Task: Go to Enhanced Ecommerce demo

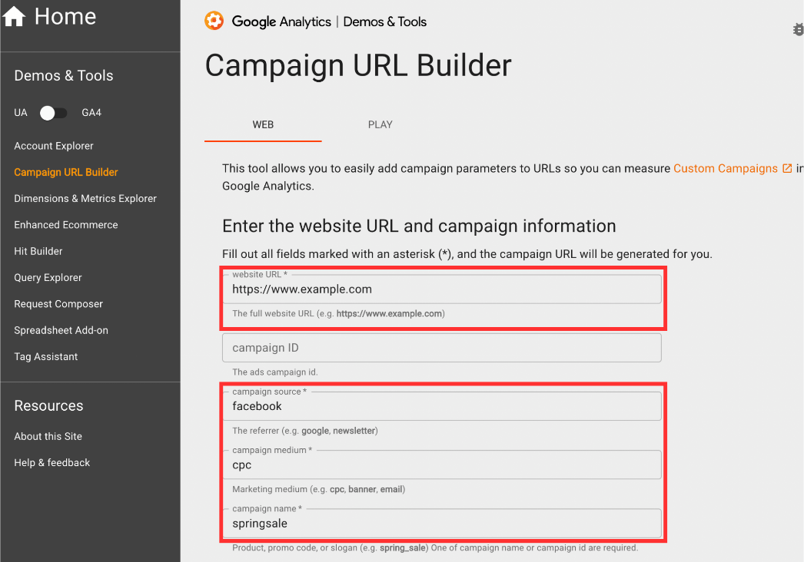Action: coord(65,225)
